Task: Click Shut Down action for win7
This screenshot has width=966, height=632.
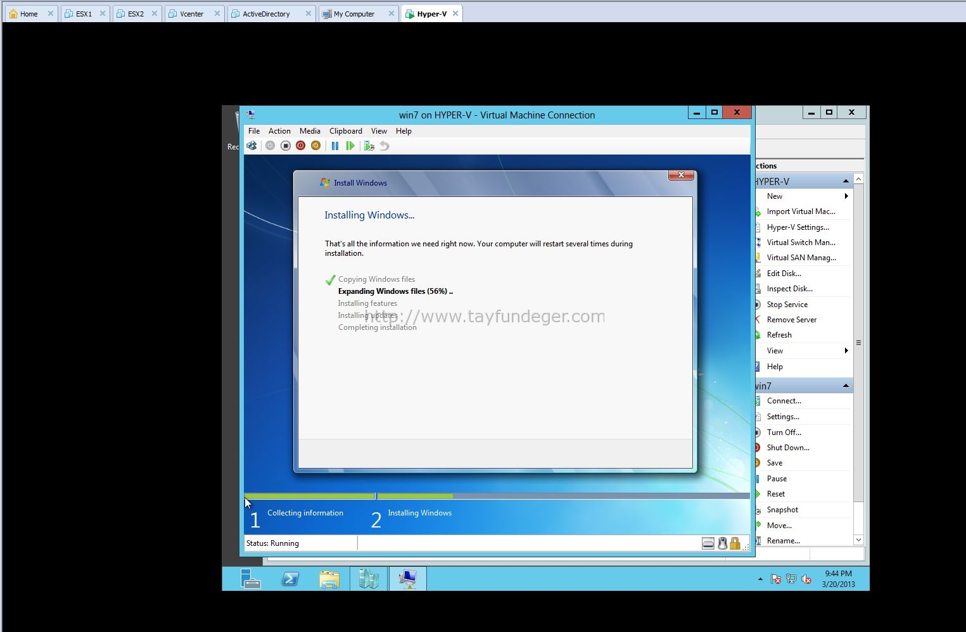Action: click(788, 448)
